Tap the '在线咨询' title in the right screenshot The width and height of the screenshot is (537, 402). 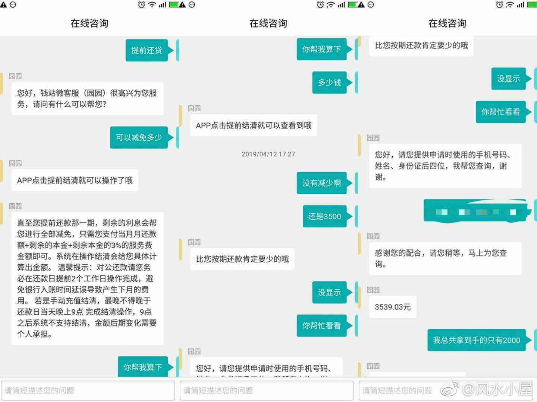(447, 23)
